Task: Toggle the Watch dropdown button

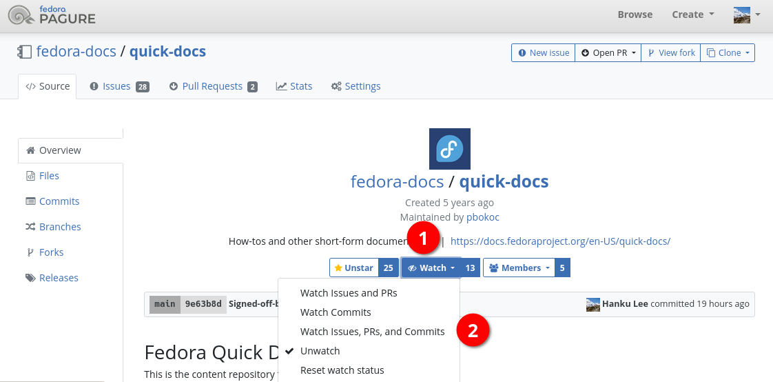Action: (431, 268)
